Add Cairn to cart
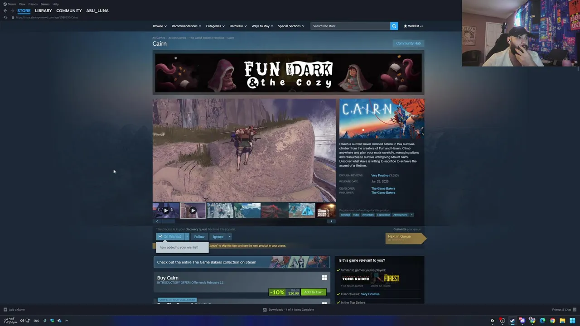Screen dimensions: 580x326 tap(313, 292)
